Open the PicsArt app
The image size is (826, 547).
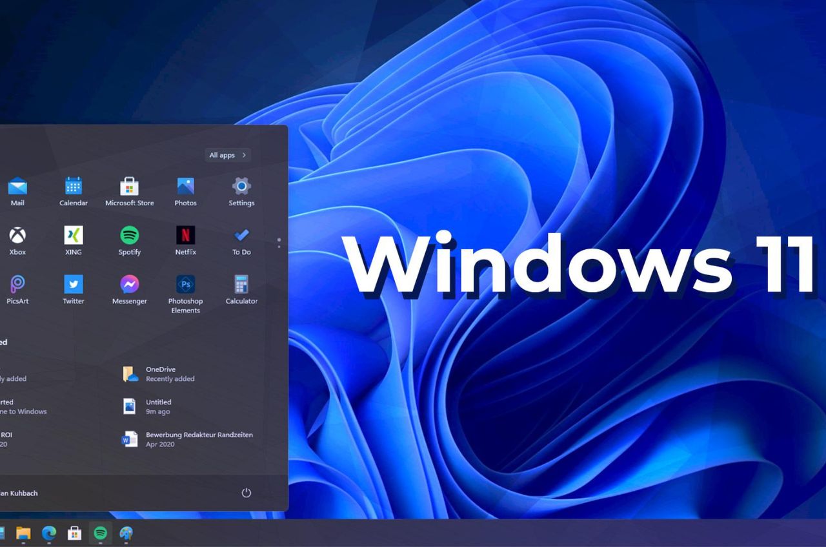pos(17,290)
